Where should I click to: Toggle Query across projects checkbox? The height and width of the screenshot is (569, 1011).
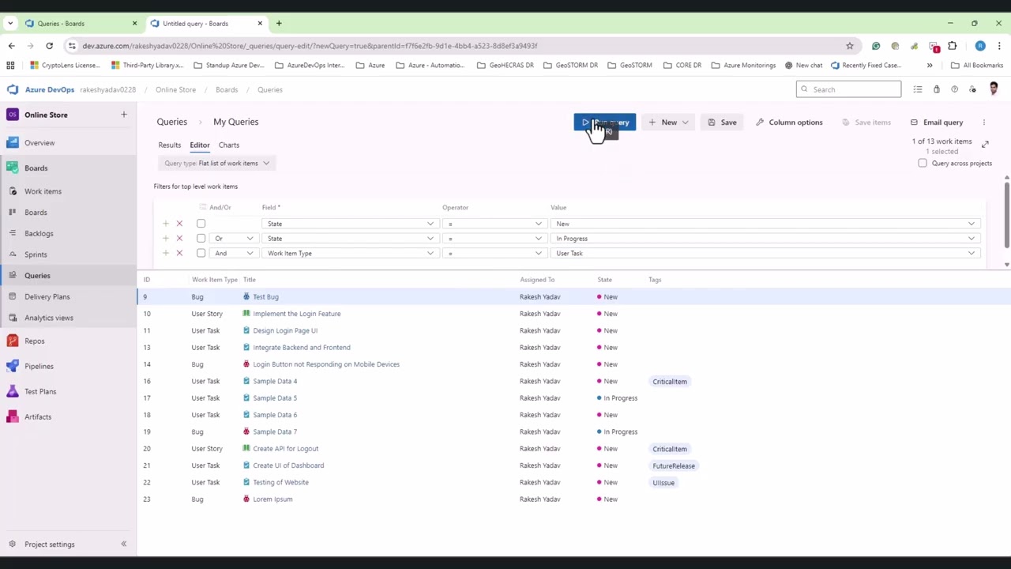point(922,164)
